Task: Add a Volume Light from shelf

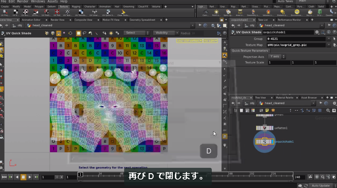Action: (x=268, y=13)
